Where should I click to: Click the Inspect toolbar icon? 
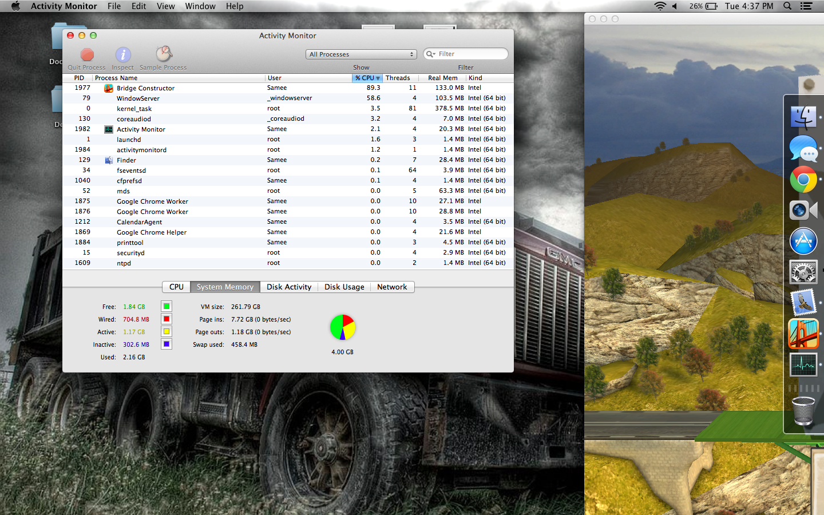click(123, 54)
